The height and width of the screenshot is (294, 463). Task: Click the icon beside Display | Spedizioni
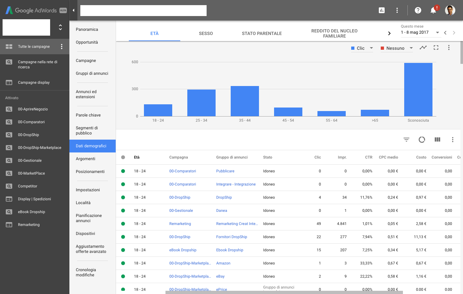[9, 199]
